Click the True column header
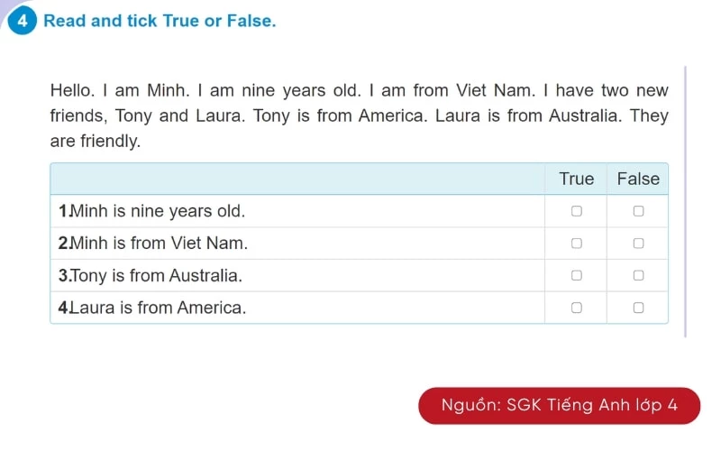 [x=576, y=179]
